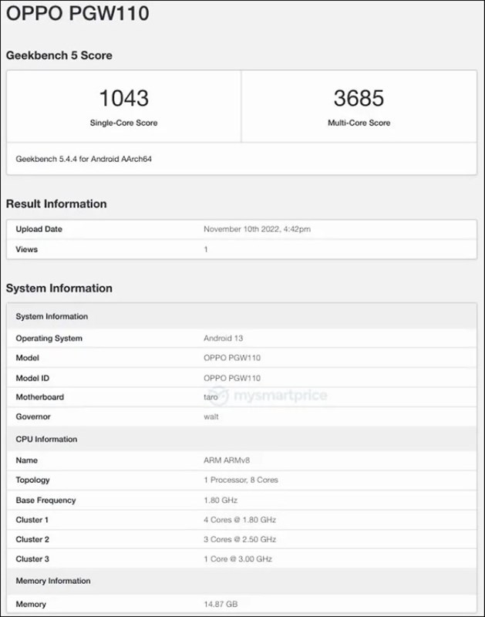Image resolution: width=485 pixels, height=617 pixels.
Task: Click the OPPO PGW110 page title
Action: pyautogui.click(x=77, y=13)
